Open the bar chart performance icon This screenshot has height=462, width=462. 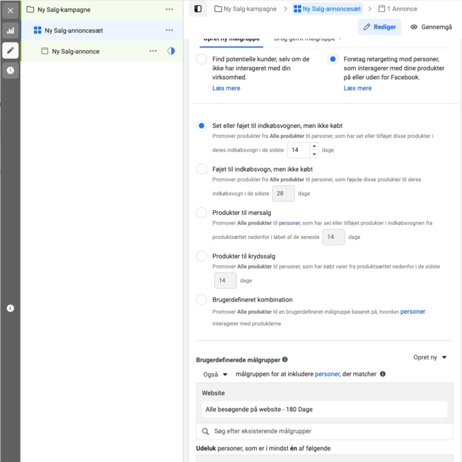[x=10, y=31]
